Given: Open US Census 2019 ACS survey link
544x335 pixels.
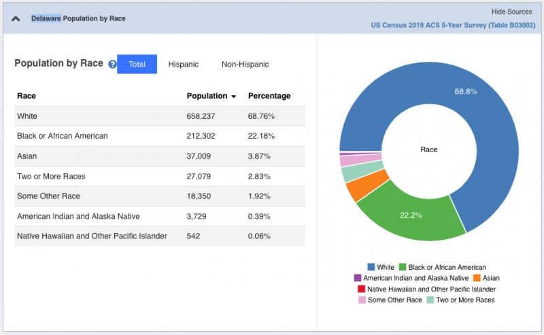Looking at the screenshot, I should point(452,25).
